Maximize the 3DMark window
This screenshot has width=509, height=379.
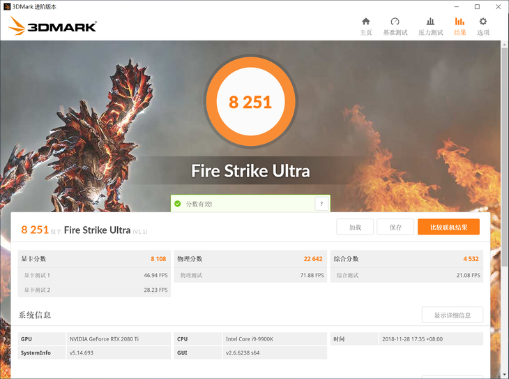pos(477,6)
